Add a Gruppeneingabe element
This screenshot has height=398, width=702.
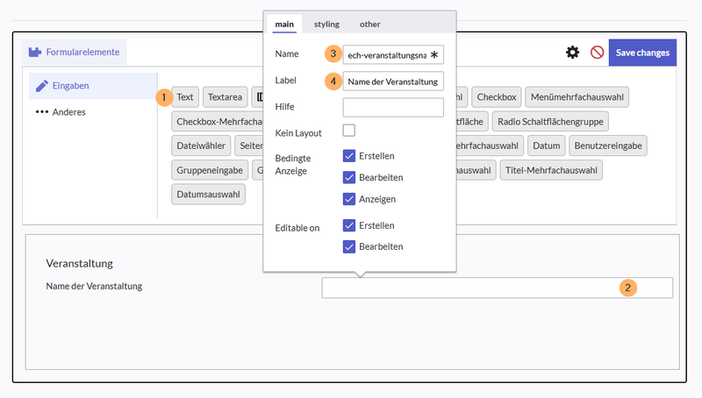click(210, 170)
